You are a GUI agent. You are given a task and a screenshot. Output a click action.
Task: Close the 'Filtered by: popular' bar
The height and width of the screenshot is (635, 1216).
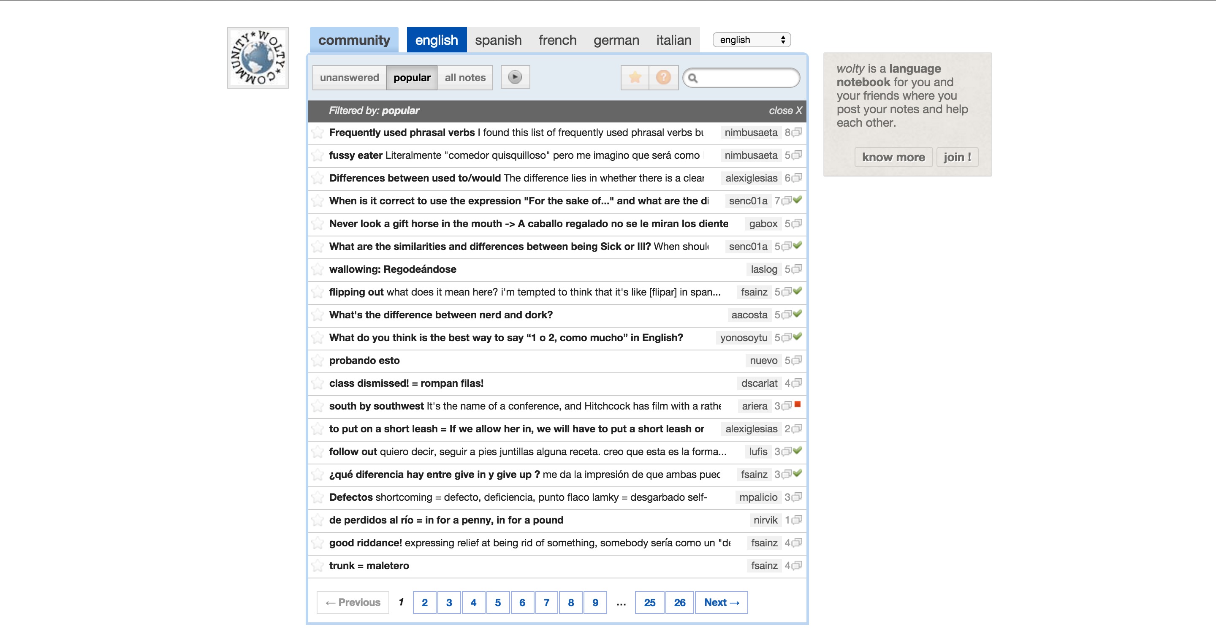tap(785, 111)
